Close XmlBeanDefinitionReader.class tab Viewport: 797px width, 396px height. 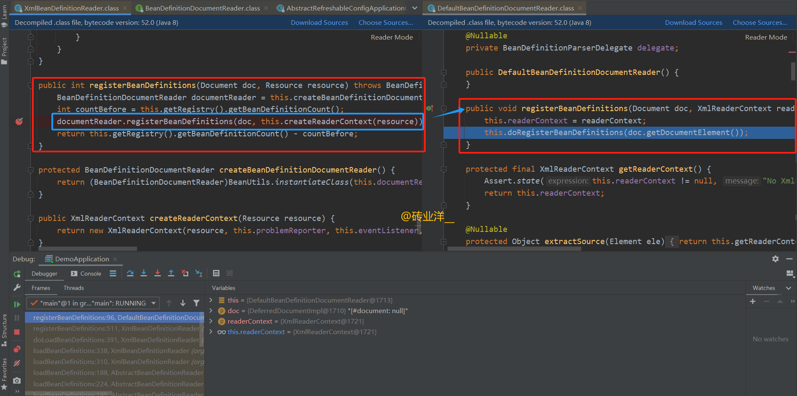coord(125,8)
